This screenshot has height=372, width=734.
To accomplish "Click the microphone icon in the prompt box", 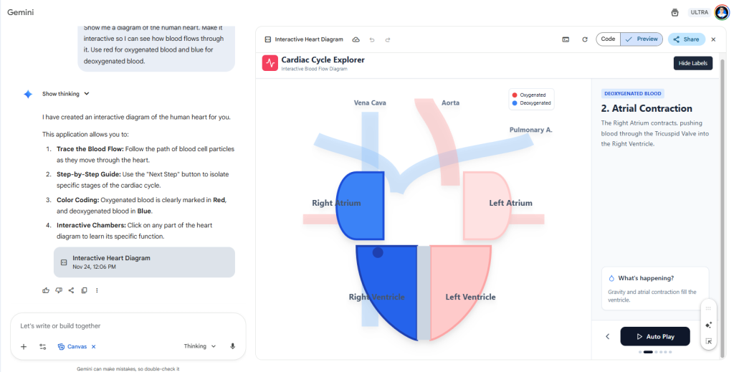I will tap(233, 346).
